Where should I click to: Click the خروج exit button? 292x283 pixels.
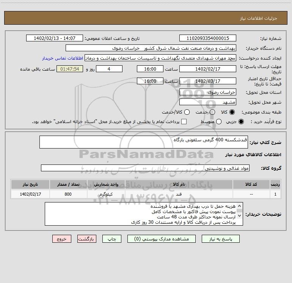tap(62, 239)
